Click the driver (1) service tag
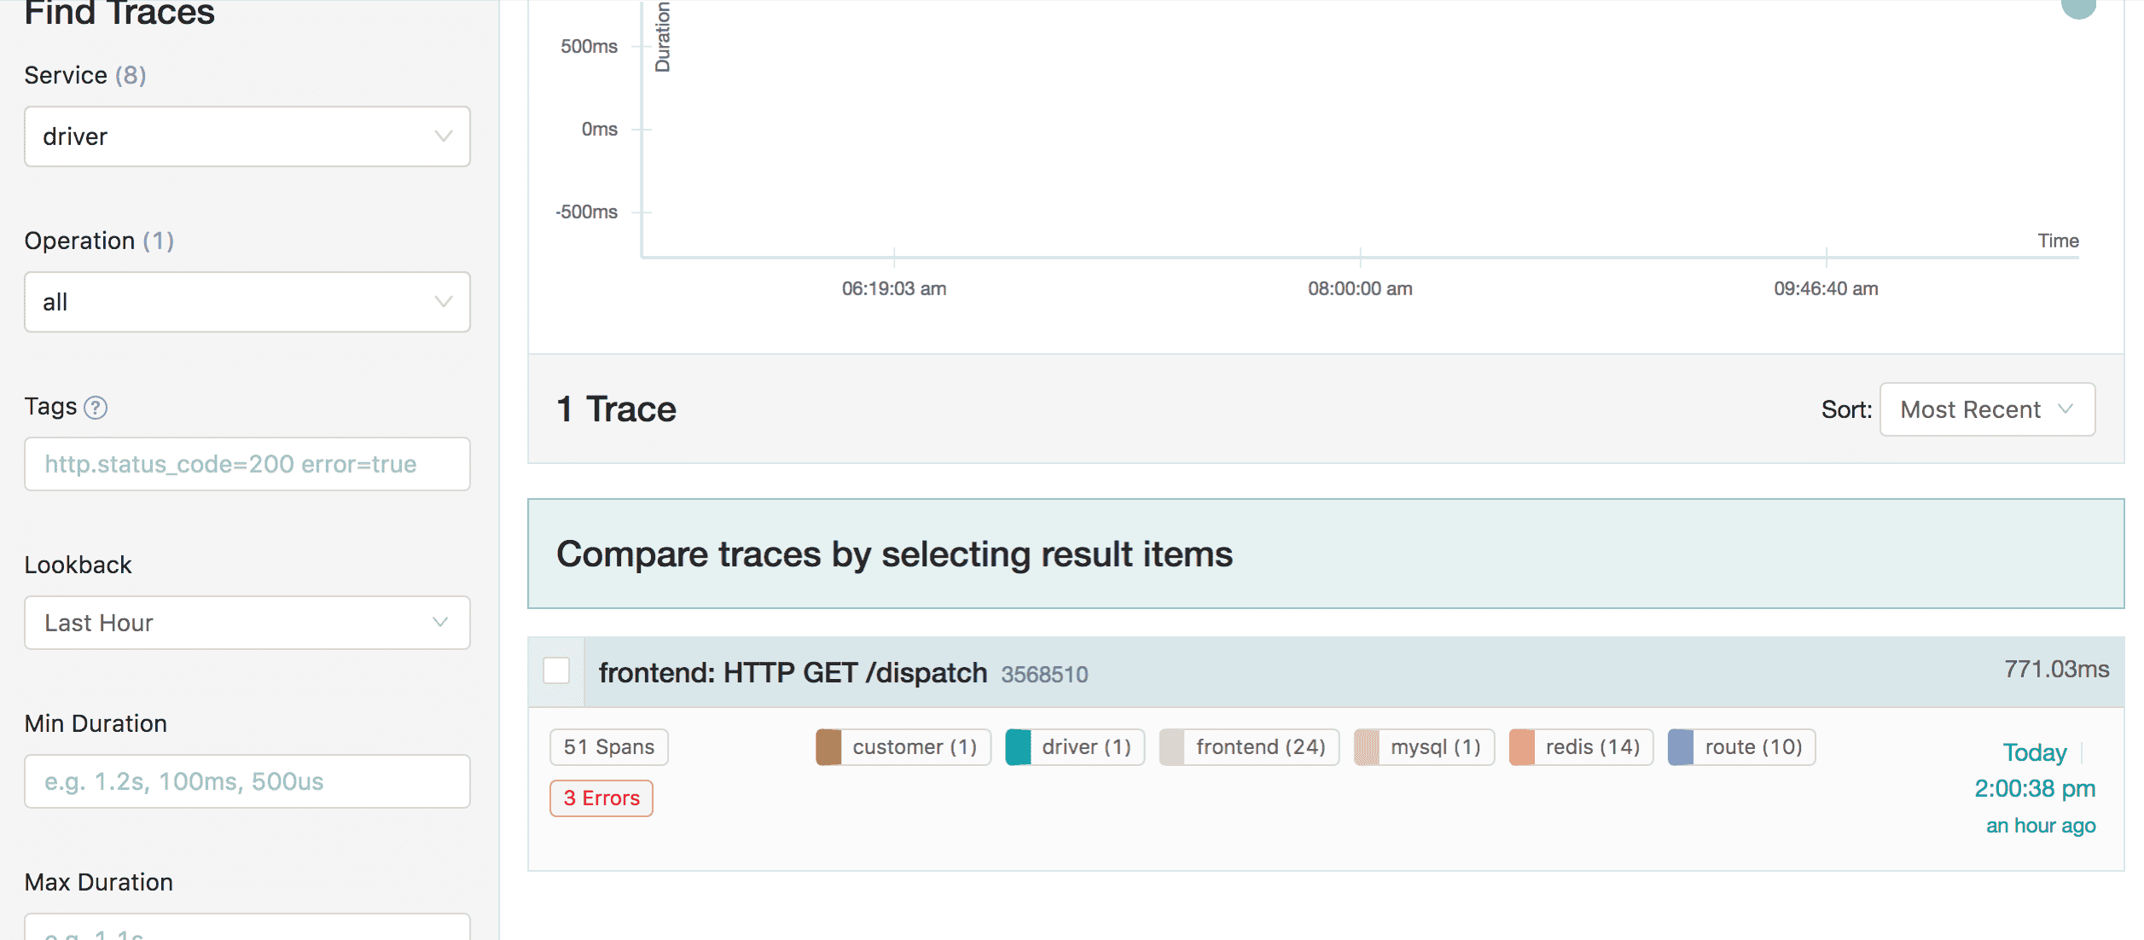The height and width of the screenshot is (940, 2144). click(x=1084, y=747)
